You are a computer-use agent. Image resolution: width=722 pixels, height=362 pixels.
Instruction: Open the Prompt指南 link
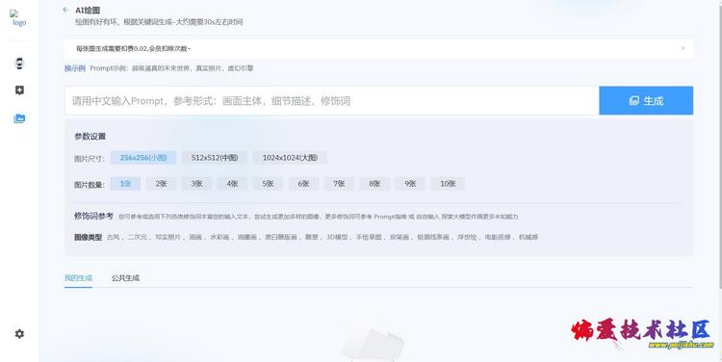(391, 217)
